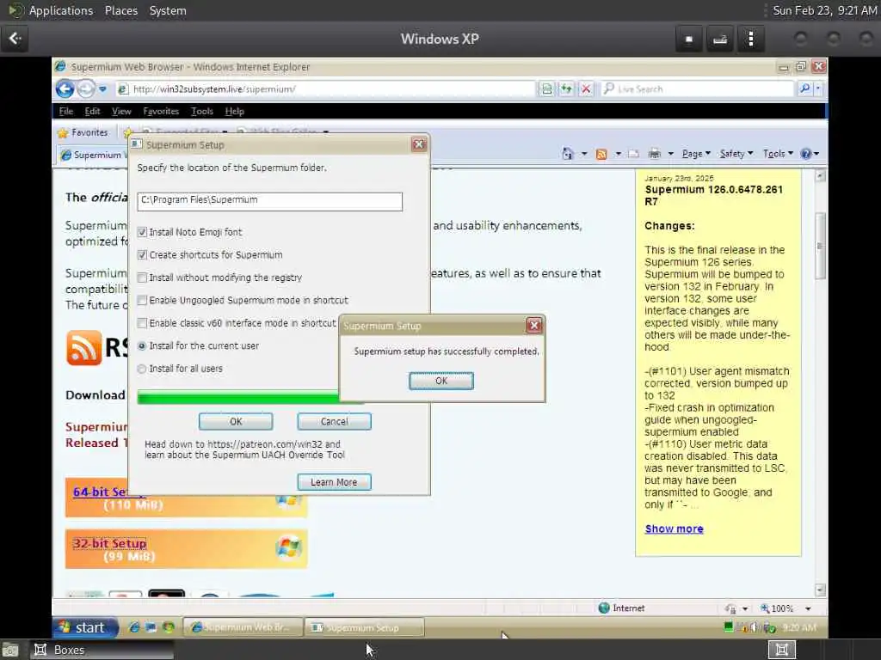This screenshot has height=660, width=881.
Task: Open the Tools menu in menu bar
Action: [201, 111]
